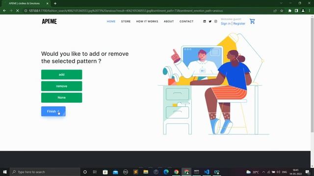
Task: Open the LinkedIn social icon
Action: (205, 22)
